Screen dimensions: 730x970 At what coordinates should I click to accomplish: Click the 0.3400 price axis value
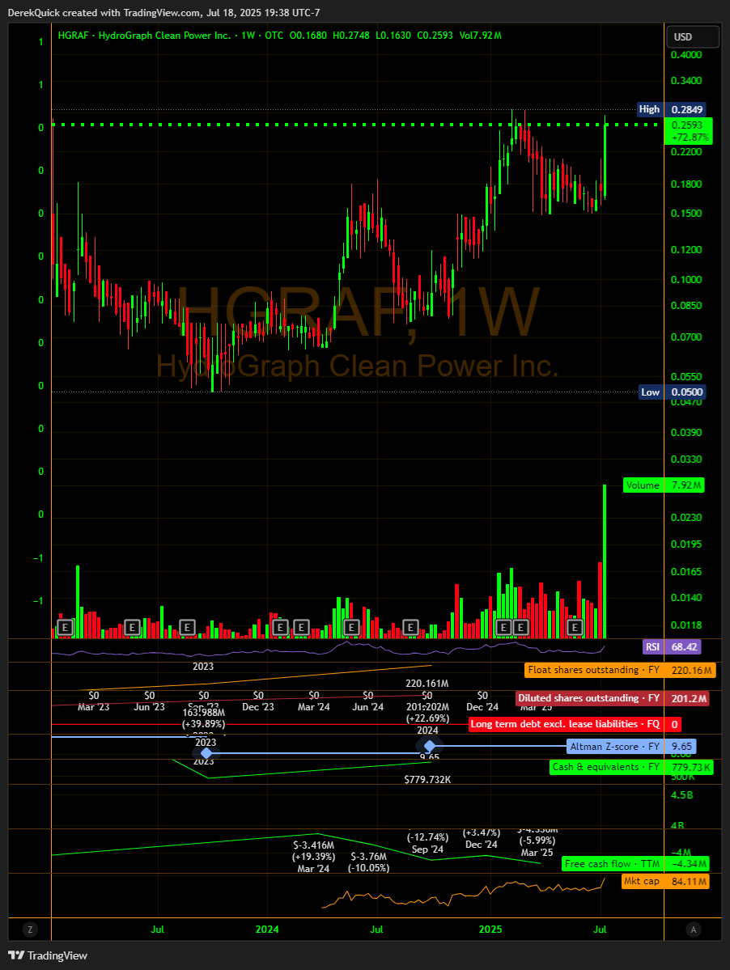click(686, 81)
